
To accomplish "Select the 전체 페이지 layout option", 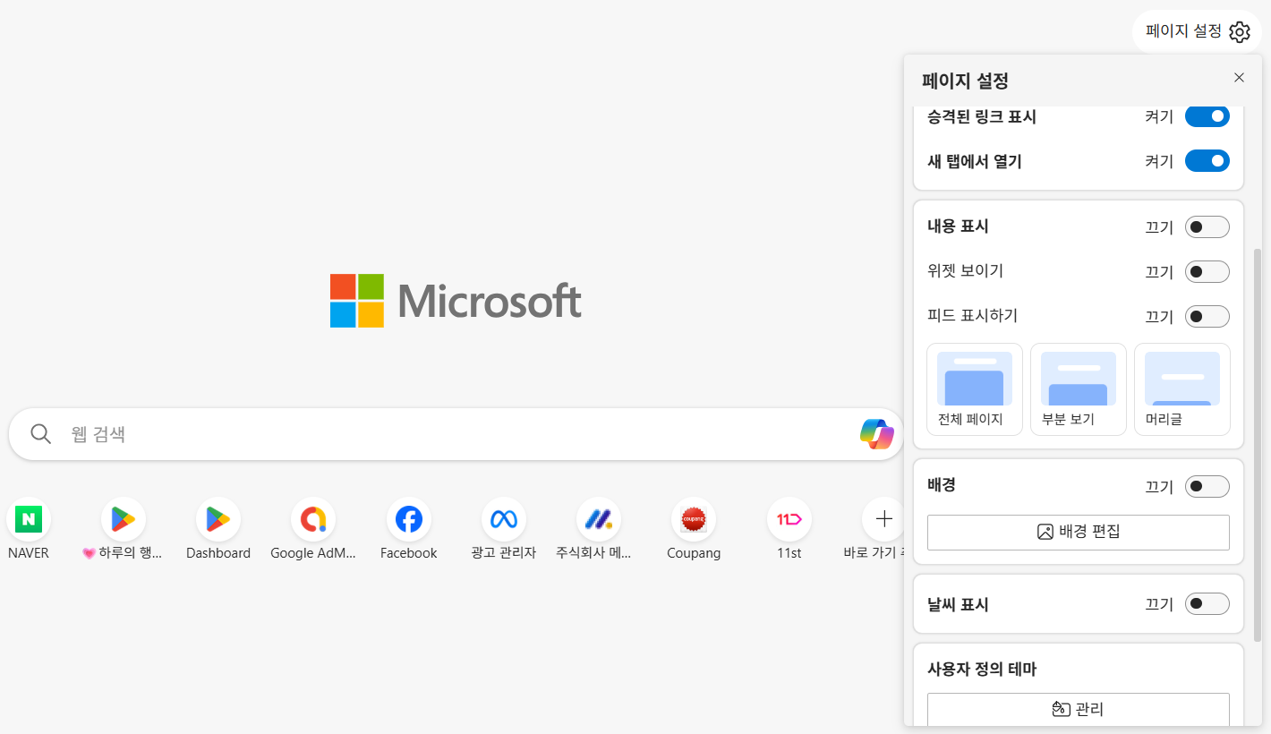I will pos(975,389).
